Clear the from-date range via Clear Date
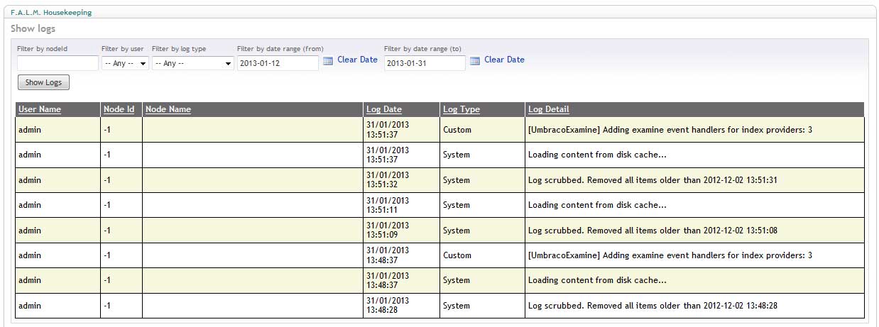Image resolution: width=879 pixels, height=327 pixels. coord(357,60)
